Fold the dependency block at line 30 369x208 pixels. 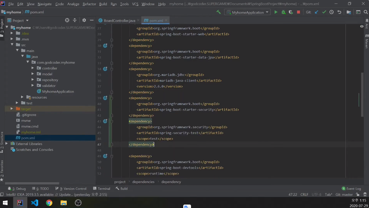[x=112, y=46]
